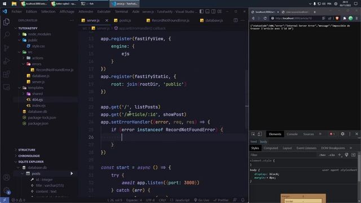Open the DevTools Computed styles tab
This screenshot has height=203, width=361.
click(271, 148)
